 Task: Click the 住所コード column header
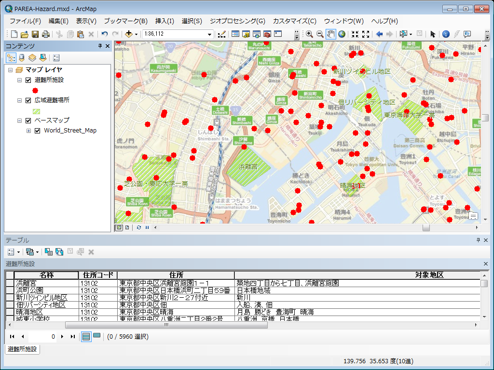tap(98, 275)
